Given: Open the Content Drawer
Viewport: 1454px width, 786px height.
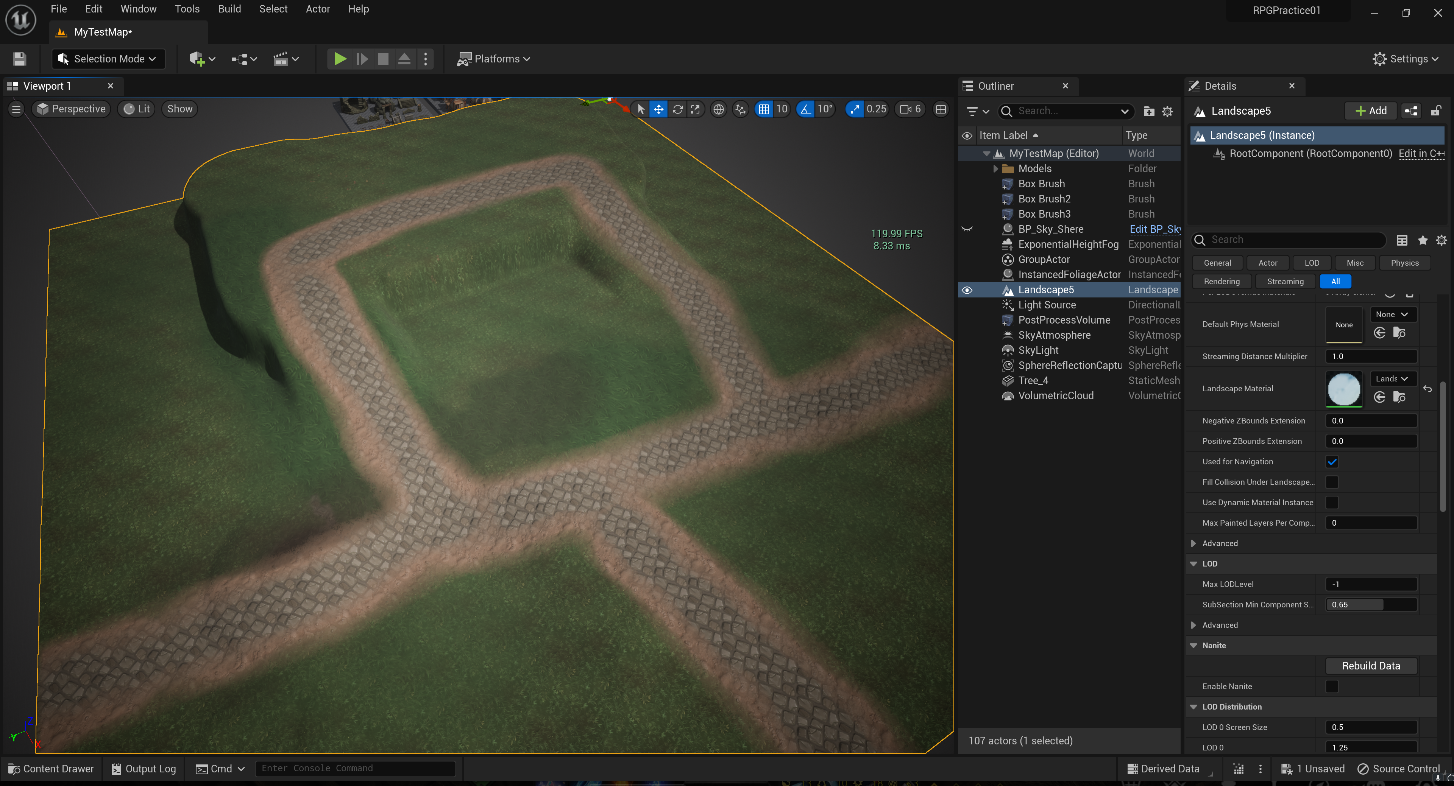Looking at the screenshot, I should [51, 769].
